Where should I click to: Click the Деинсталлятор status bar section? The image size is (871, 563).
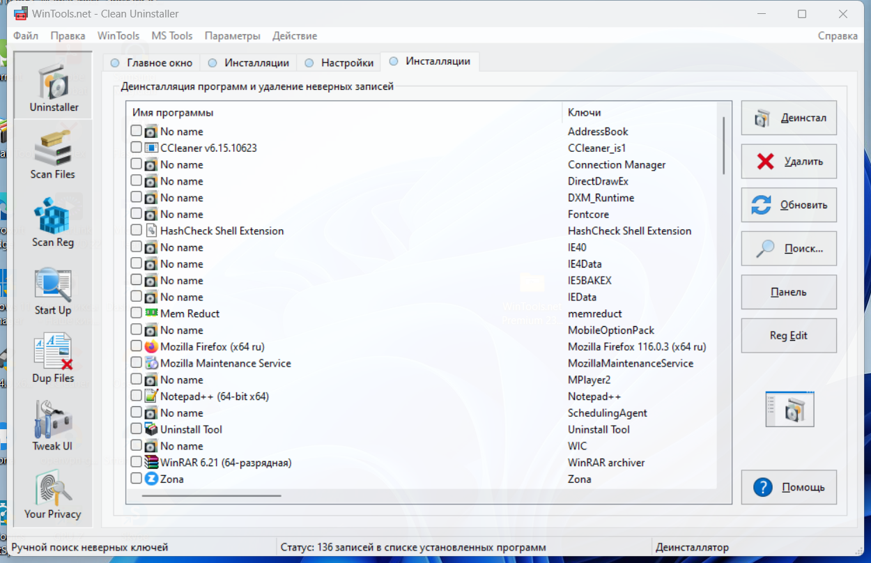point(756,548)
